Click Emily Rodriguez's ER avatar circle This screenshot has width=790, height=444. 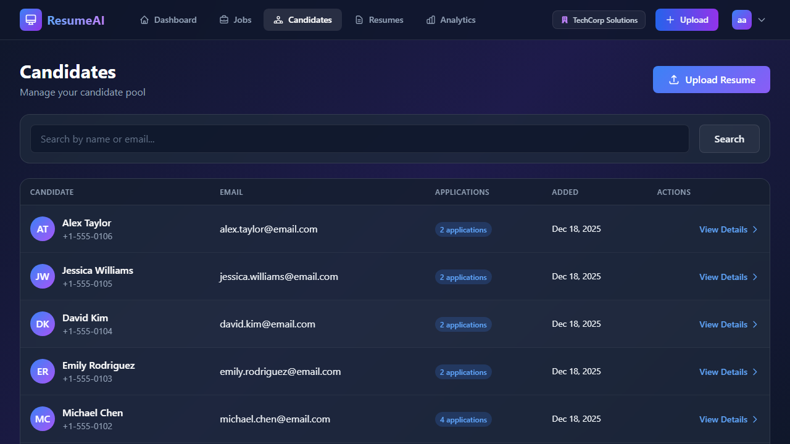(42, 371)
